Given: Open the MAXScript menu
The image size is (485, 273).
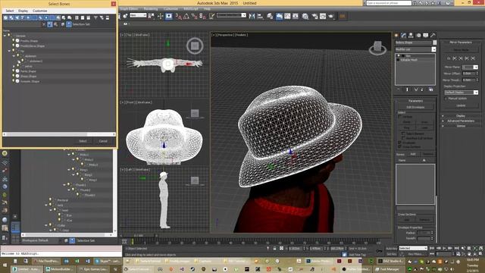Looking at the screenshot, I should click(191, 8).
